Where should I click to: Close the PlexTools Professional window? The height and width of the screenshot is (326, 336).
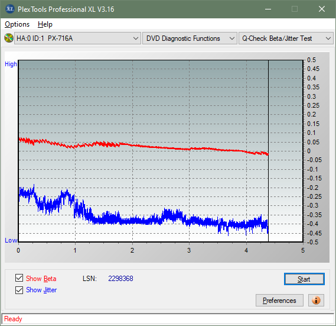[322, 9]
